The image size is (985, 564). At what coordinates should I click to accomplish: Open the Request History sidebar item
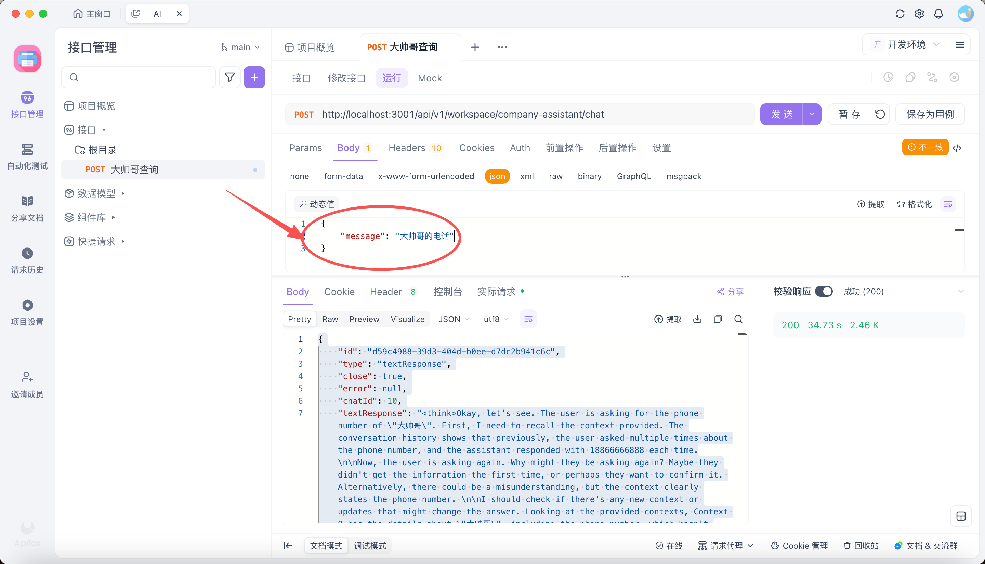[x=27, y=261]
